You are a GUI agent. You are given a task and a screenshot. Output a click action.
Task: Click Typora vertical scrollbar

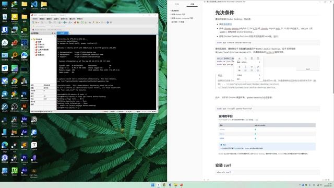pos(333,49)
